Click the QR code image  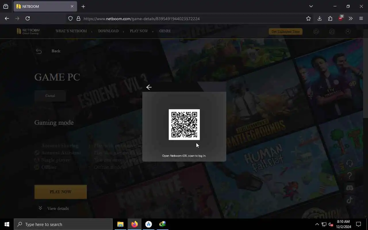pyautogui.click(x=184, y=124)
